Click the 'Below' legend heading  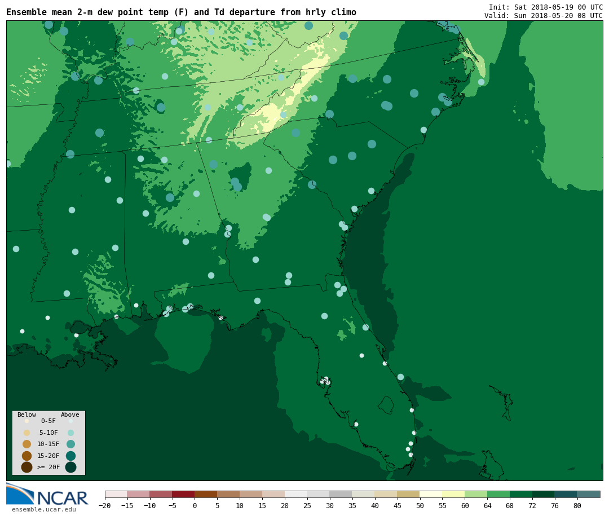[27, 414]
